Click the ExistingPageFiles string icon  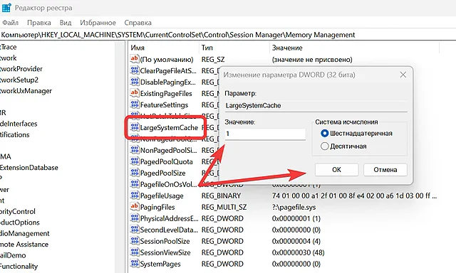coord(135,93)
